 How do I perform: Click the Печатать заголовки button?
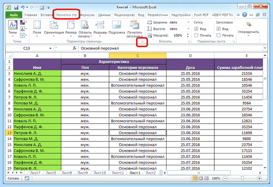pyautogui.click(x=135, y=29)
